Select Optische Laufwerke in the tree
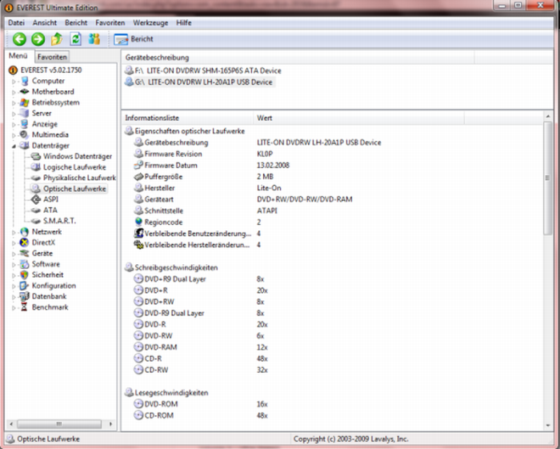The width and height of the screenshot is (560, 449). [74, 189]
